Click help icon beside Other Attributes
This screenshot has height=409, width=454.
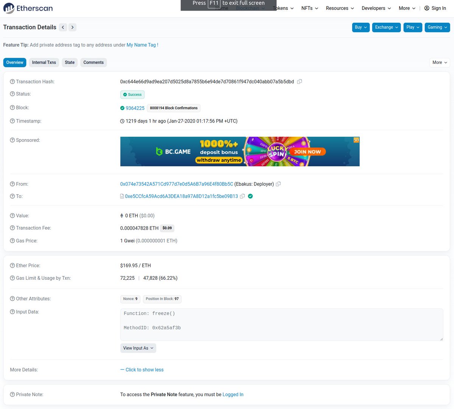coord(12,299)
